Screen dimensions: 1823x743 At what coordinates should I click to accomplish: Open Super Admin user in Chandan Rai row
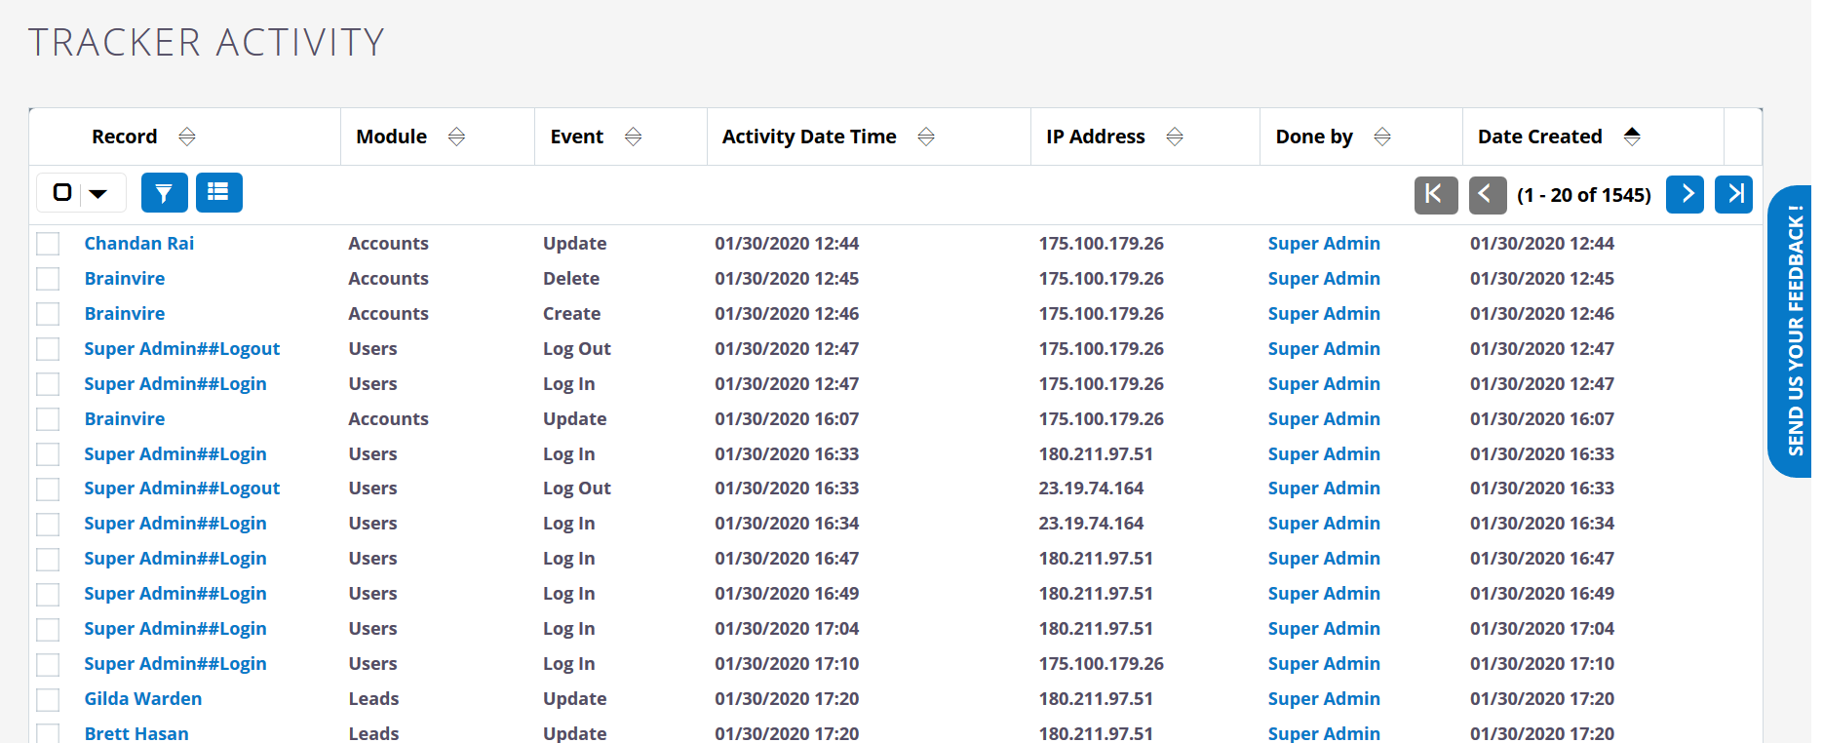(1324, 244)
